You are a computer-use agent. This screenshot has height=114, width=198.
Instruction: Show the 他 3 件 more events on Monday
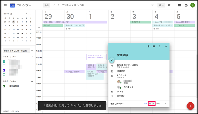click(68, 29)
